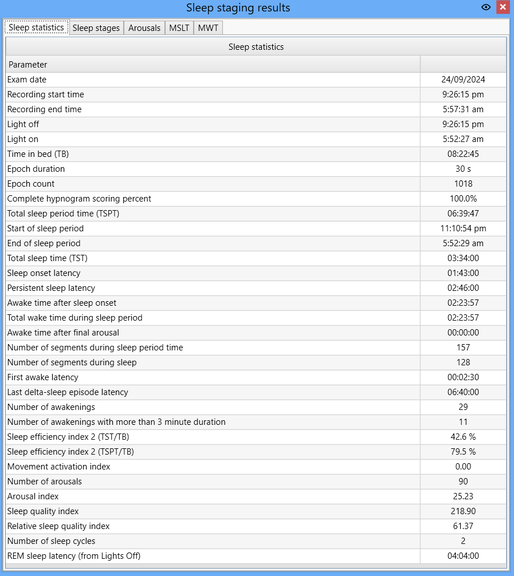The image size is (514, 576).
Task: Go to the MWT tab
Action: click(208, 28)
